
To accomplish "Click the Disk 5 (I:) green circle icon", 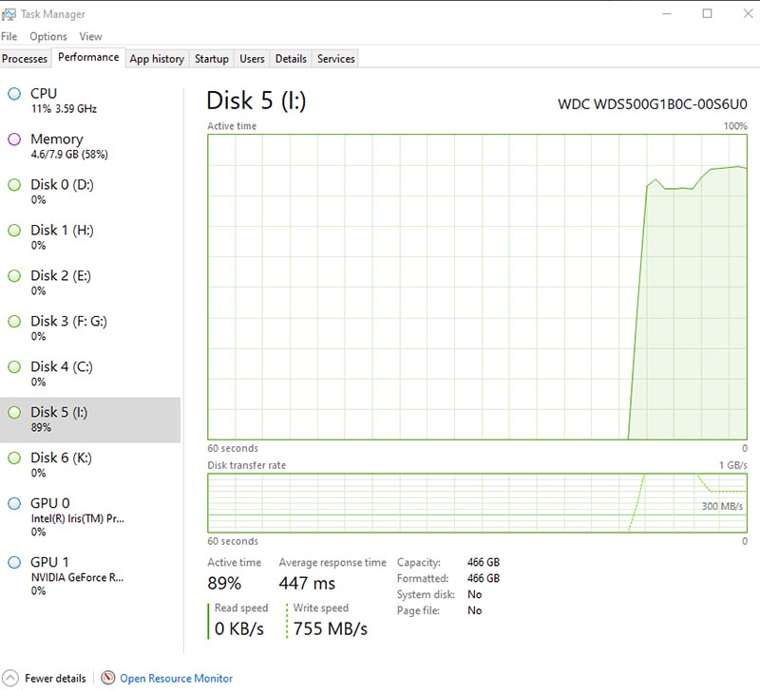I will (x=14, y=412).
